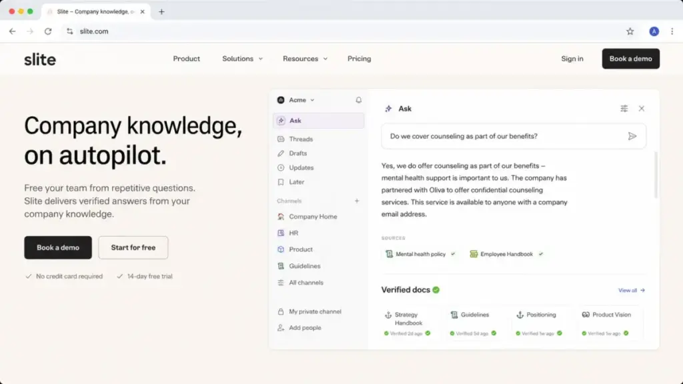This screenshot has width=683, height=384.
Task: Bookmark this page with the star icon
Action: pyautogui.click(x=630, y=31)
